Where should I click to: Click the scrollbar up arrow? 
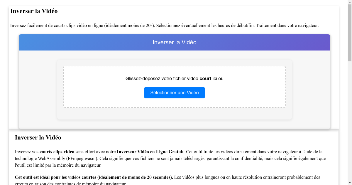coord(350,2)
